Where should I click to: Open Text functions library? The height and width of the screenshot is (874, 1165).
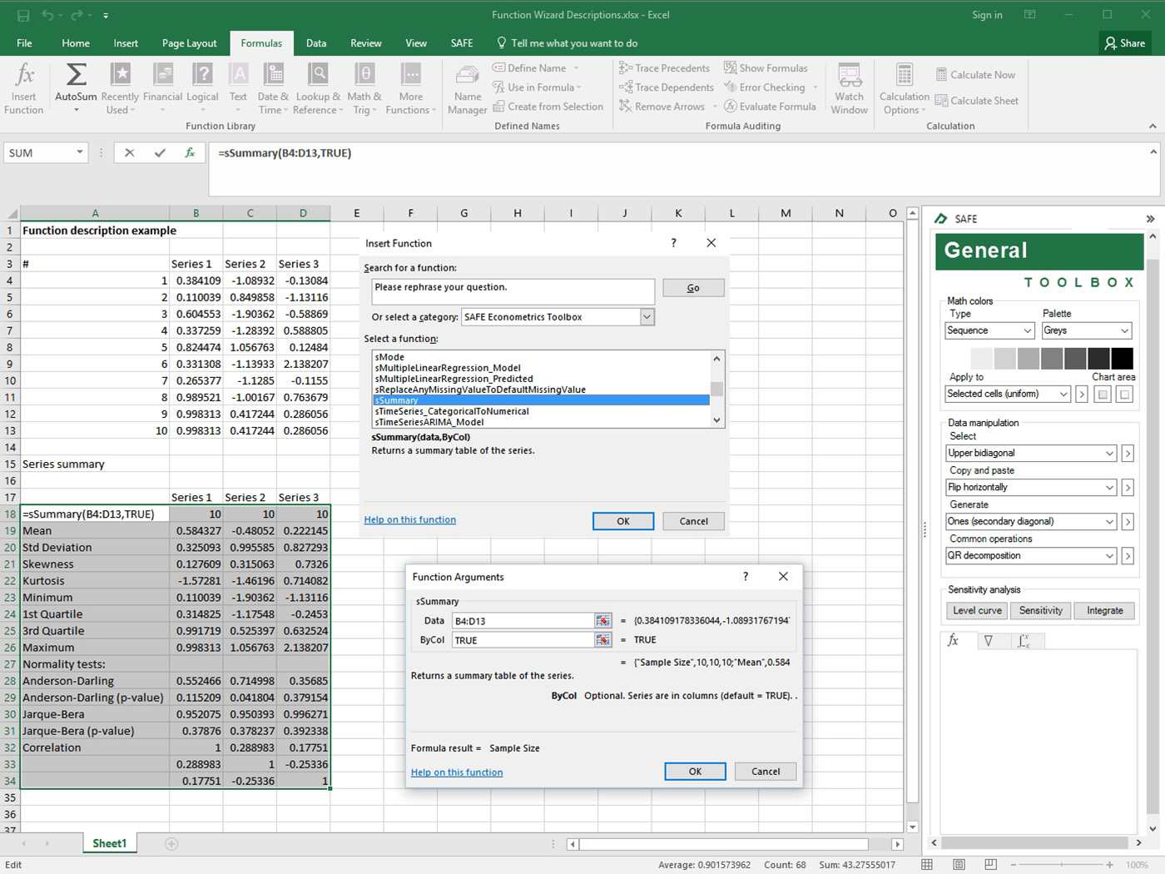tap(238, 89)
